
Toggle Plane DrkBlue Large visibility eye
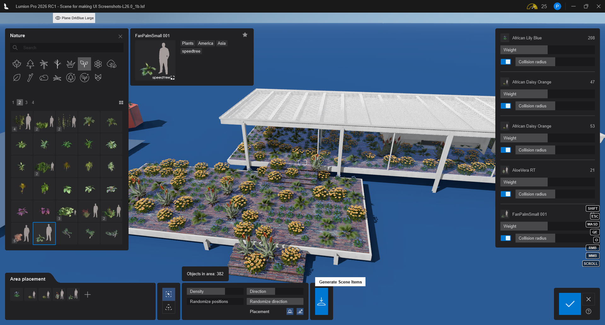pyautogui.click(x=58, y=18)
